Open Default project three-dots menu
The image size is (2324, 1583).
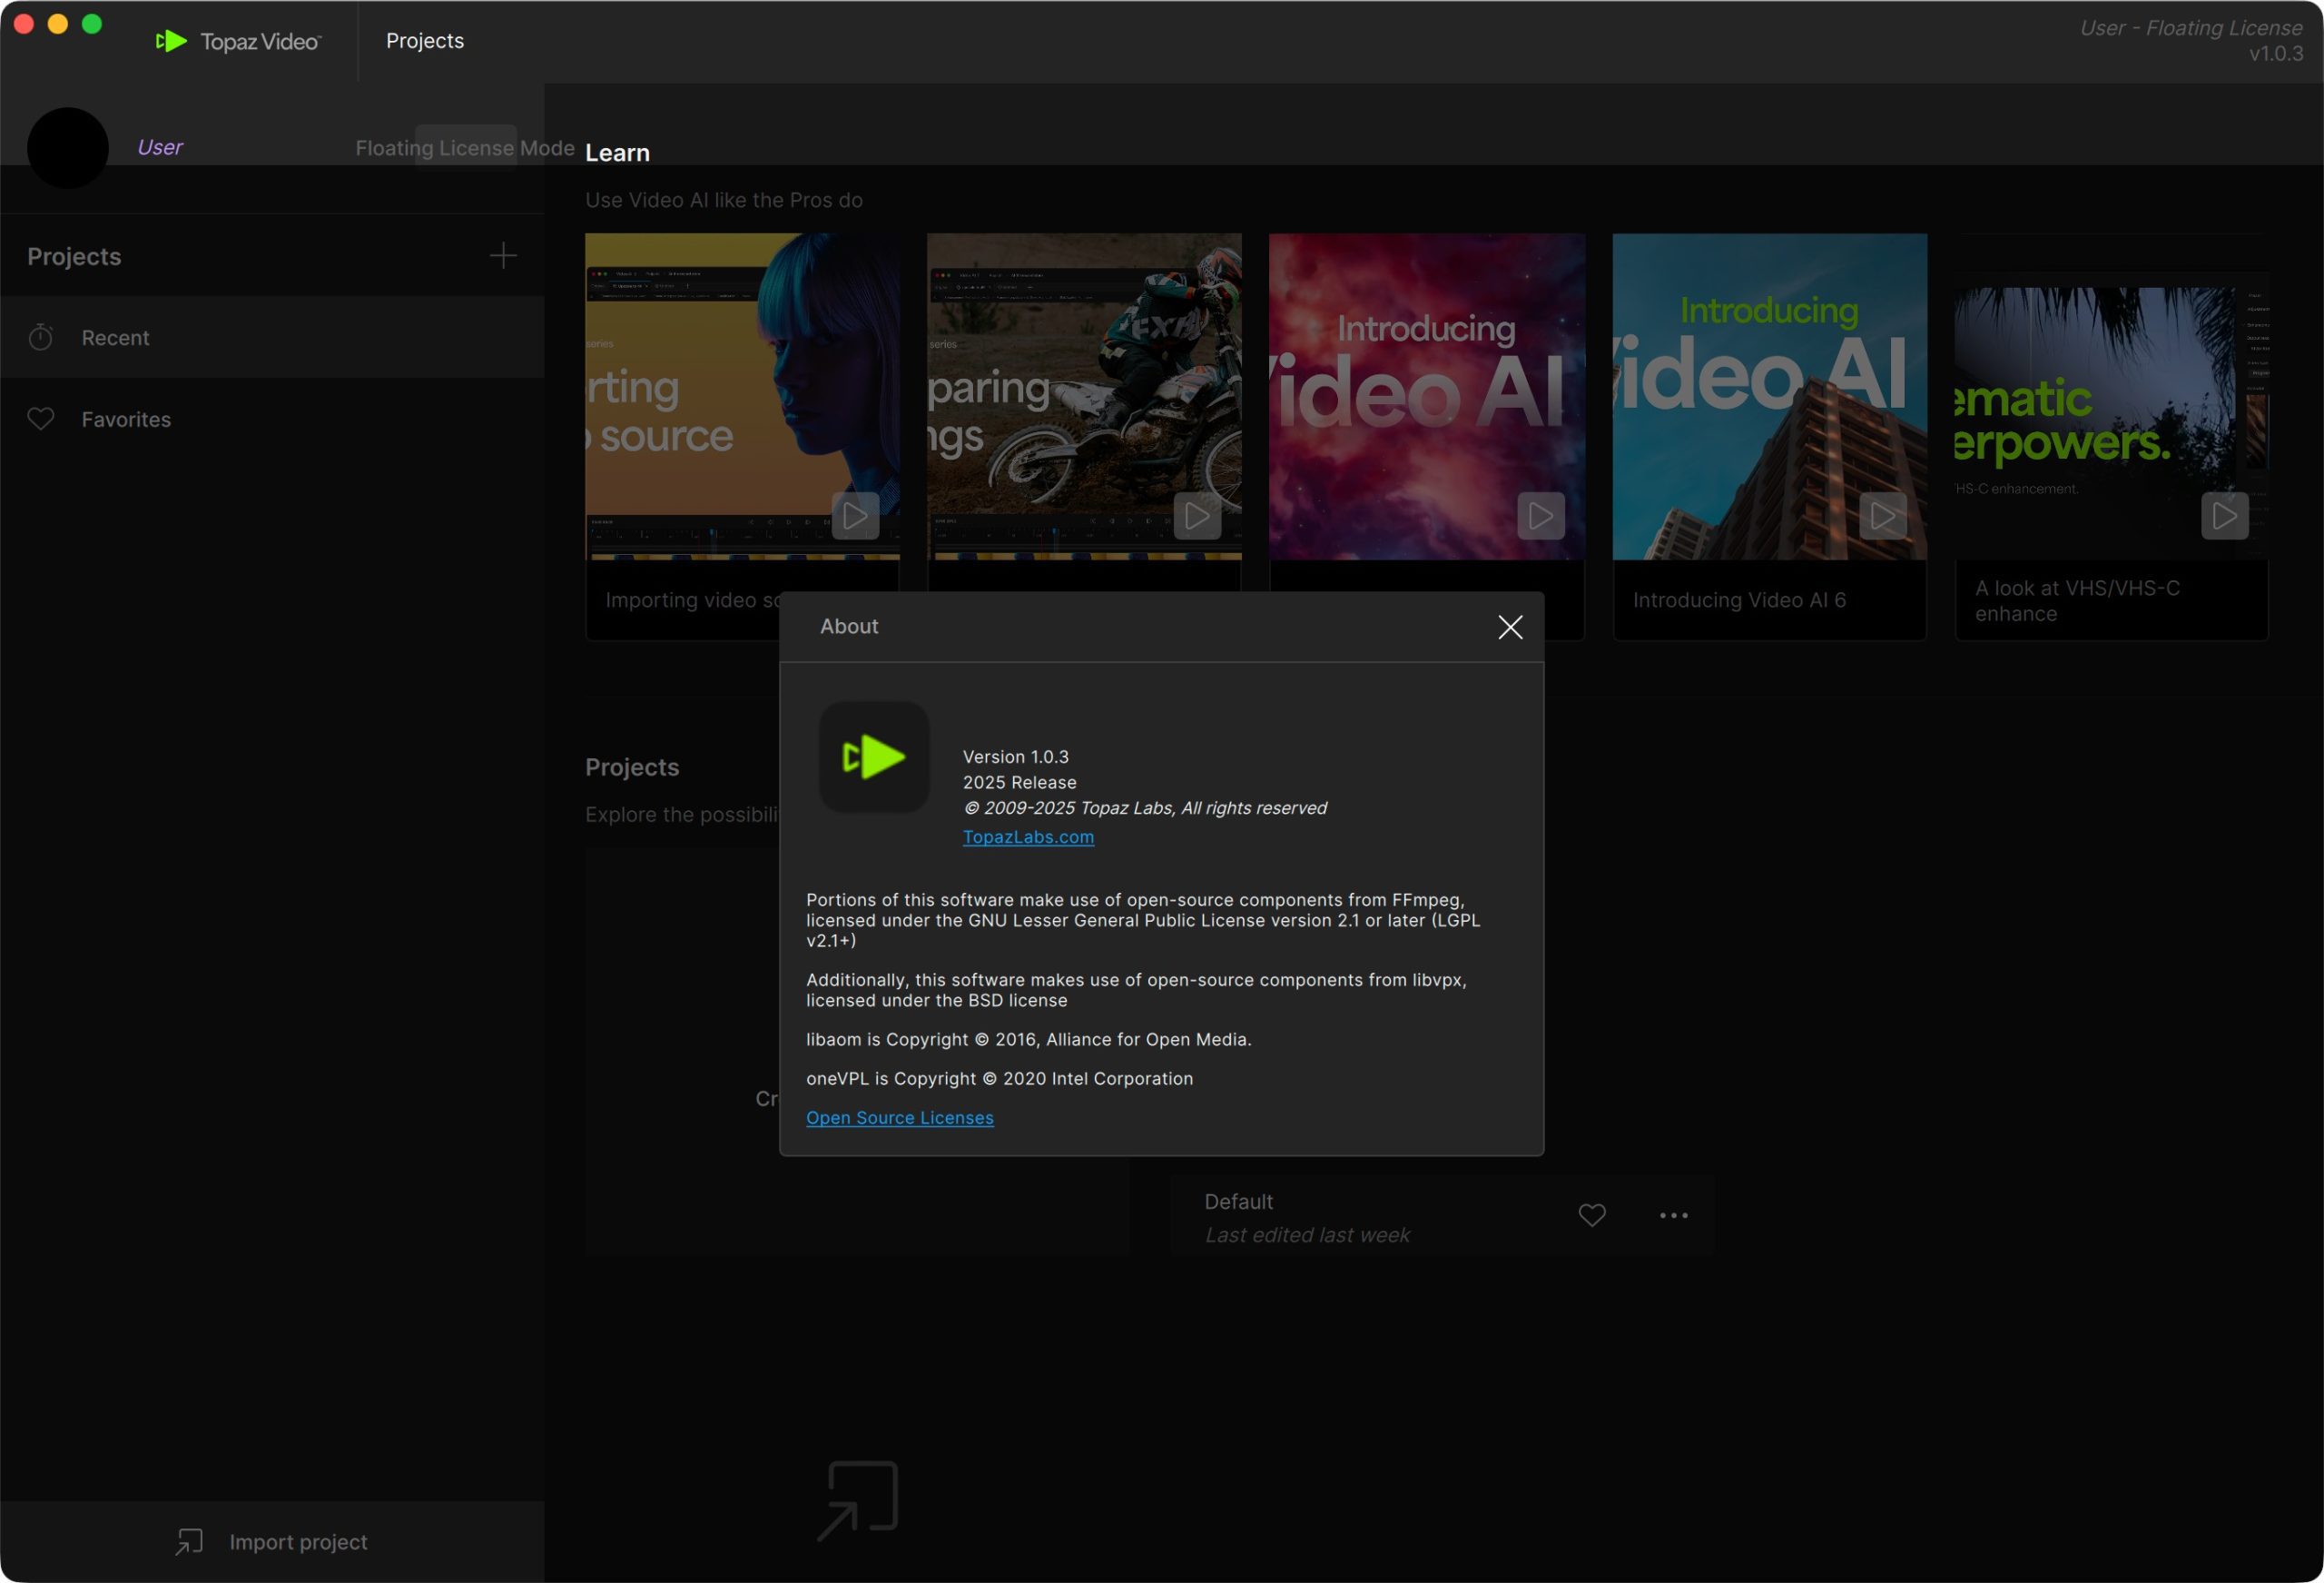pos(1673,1216)
